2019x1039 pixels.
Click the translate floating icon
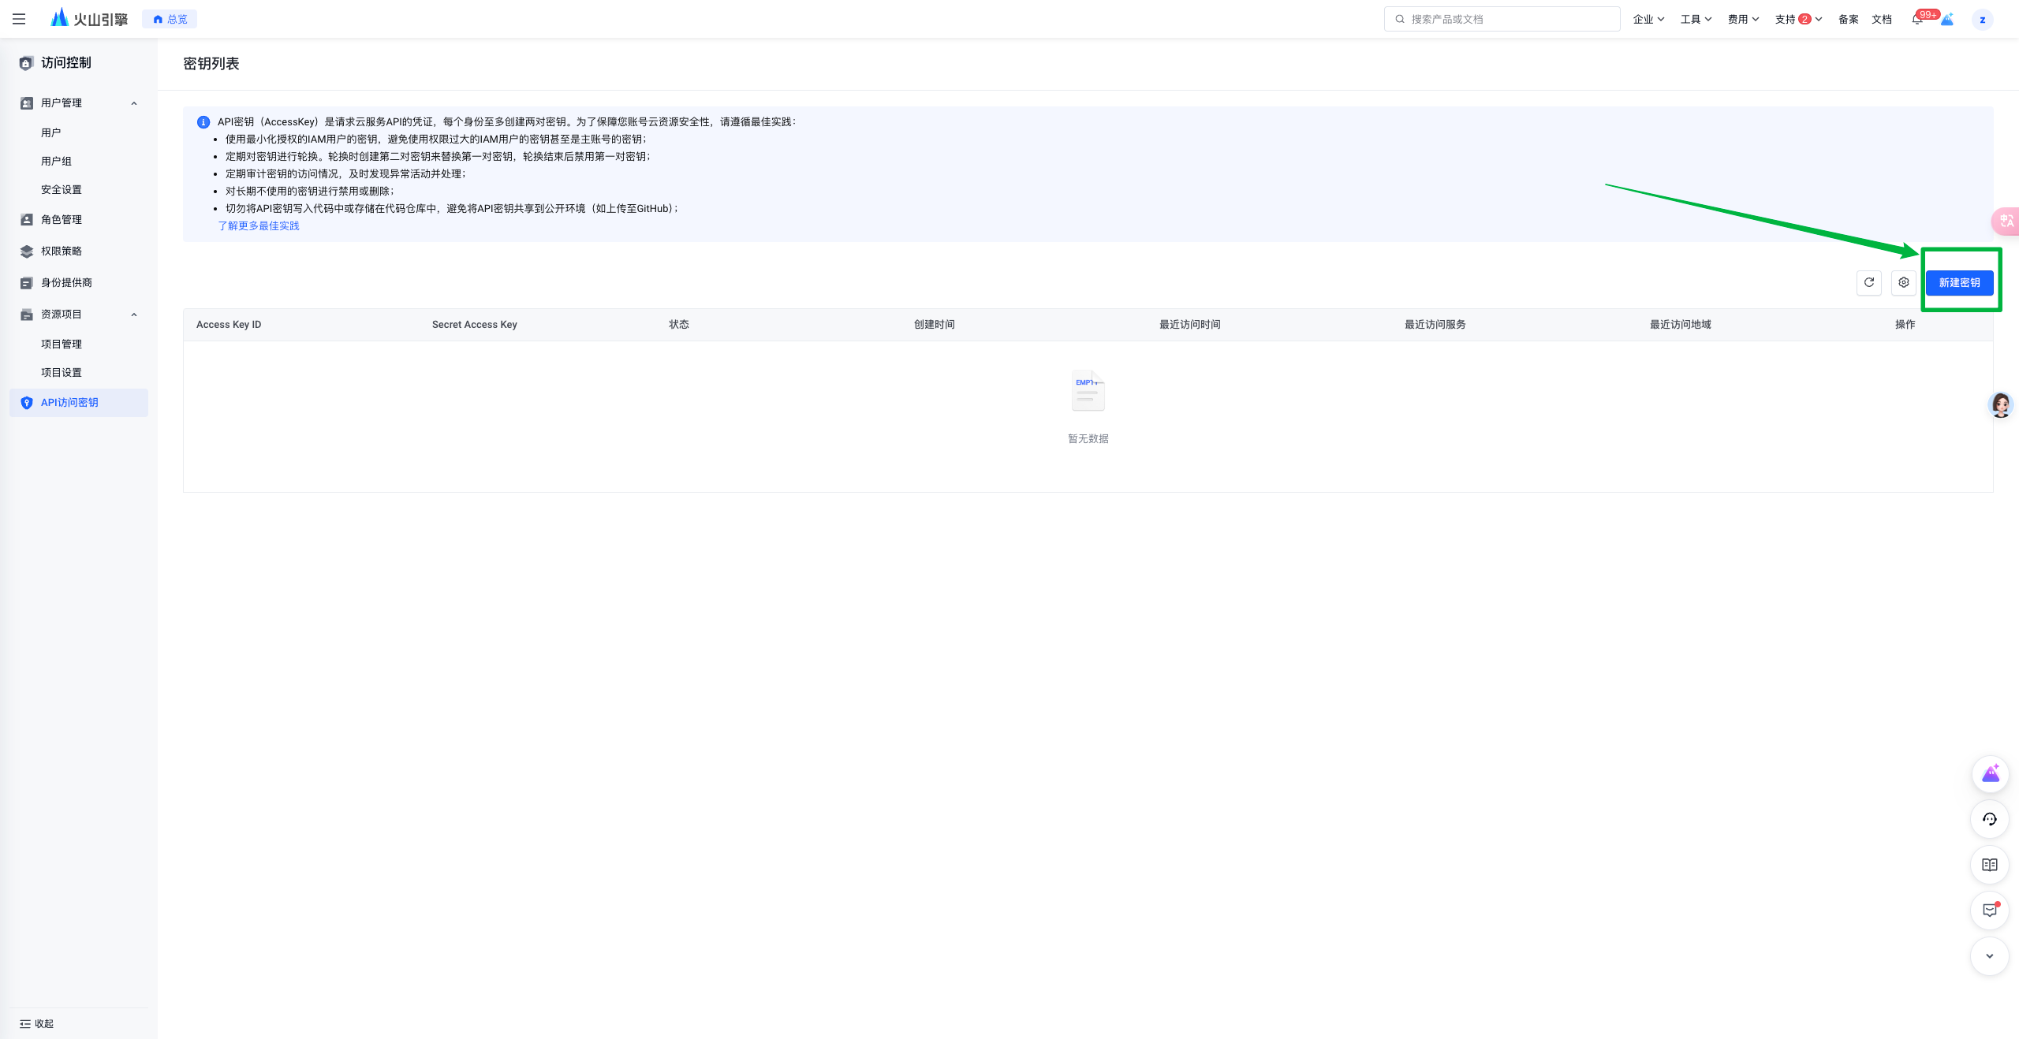click(2006, 222)
